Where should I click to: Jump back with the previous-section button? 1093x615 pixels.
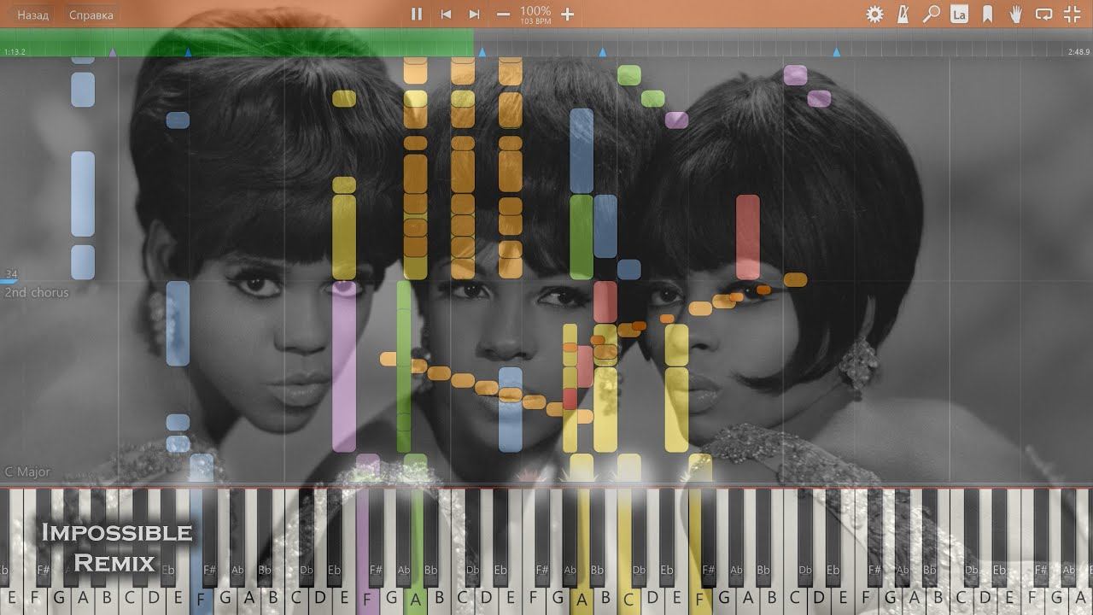(x=446, y=14)
